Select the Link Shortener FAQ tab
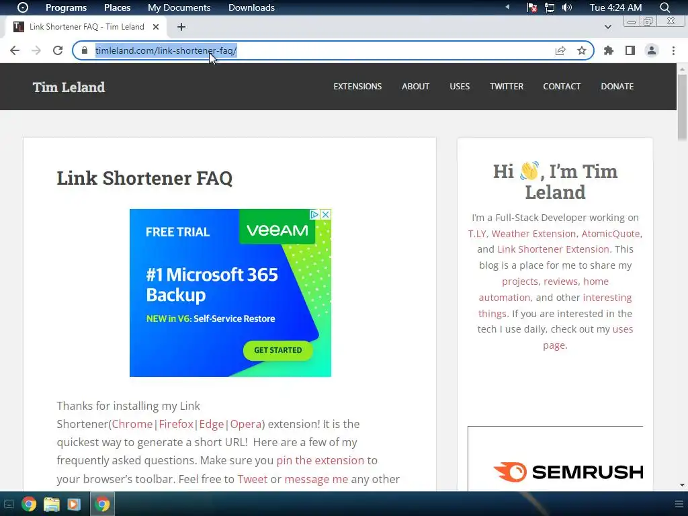The width and height of the screenshot is (688, 516). pos(86,27)
